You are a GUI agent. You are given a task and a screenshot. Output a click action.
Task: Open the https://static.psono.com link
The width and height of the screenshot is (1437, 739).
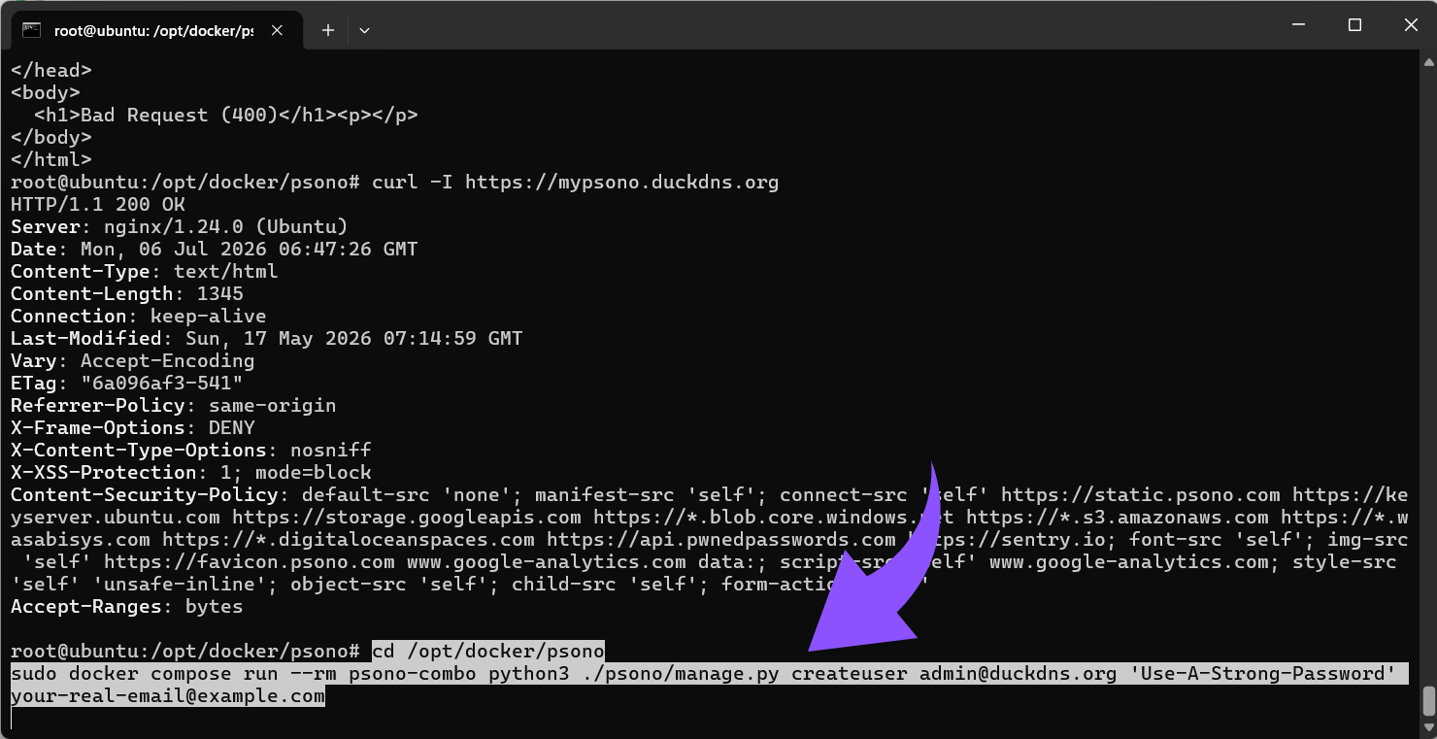coord(1140,495)
